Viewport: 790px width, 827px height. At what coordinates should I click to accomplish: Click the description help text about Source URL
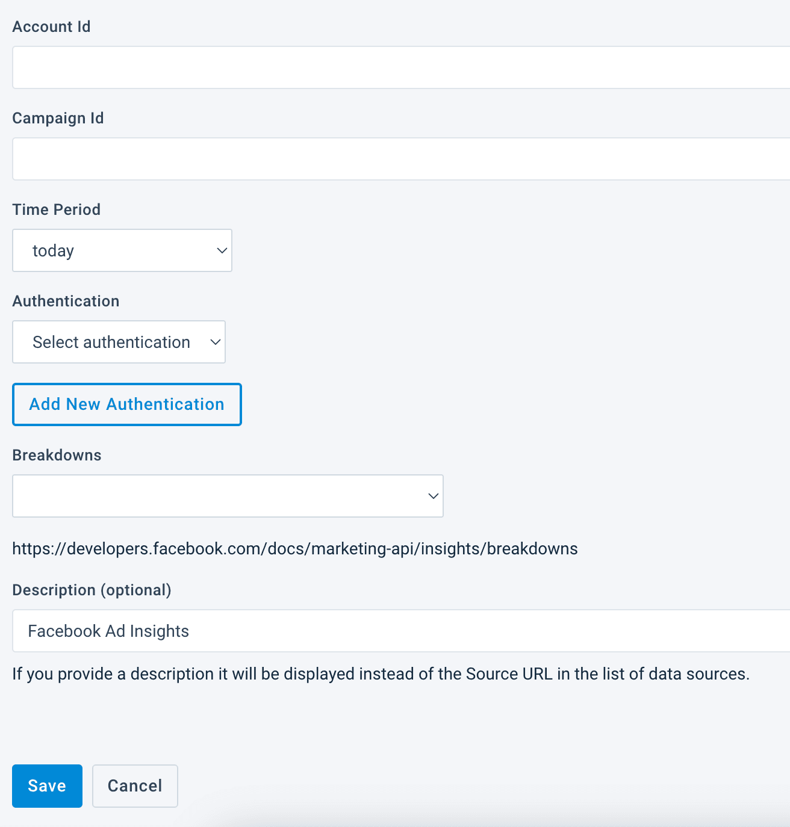point(381,674)
